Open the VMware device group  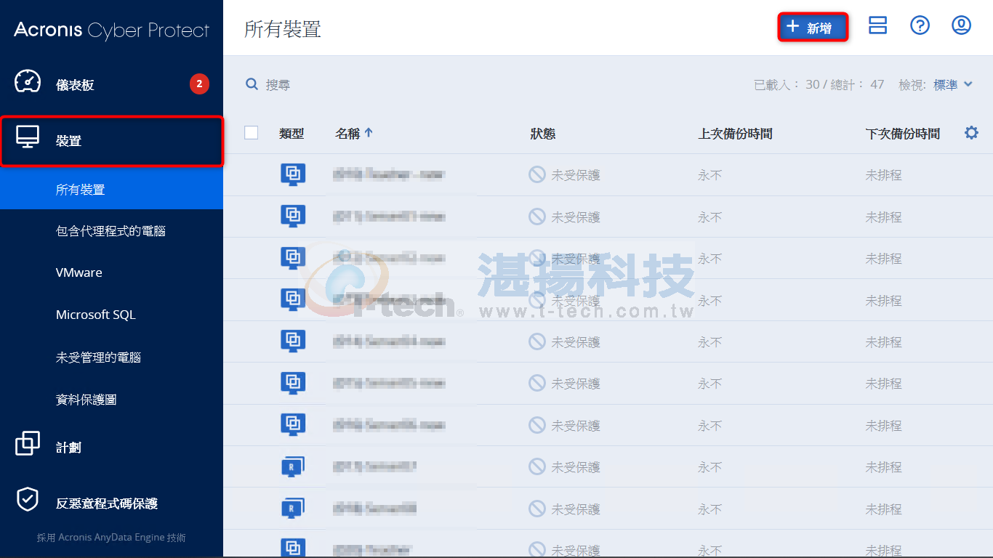pos(79,272)
